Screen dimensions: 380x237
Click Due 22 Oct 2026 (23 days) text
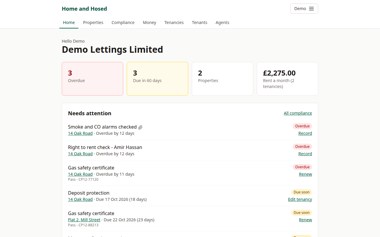pos(129,220)
